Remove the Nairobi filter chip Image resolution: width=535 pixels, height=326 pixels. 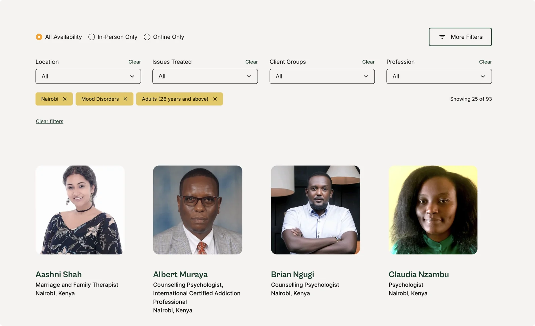click(65, 99)
